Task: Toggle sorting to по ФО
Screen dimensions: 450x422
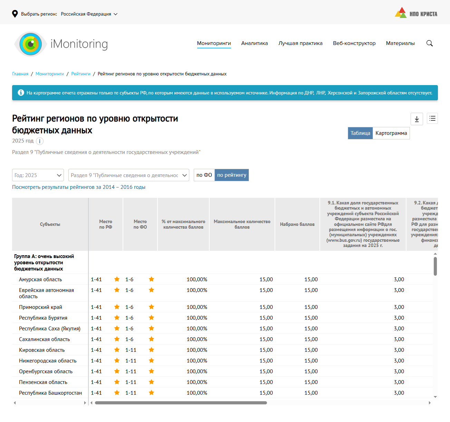Action: pyautogui.click(x=204, y=175)
